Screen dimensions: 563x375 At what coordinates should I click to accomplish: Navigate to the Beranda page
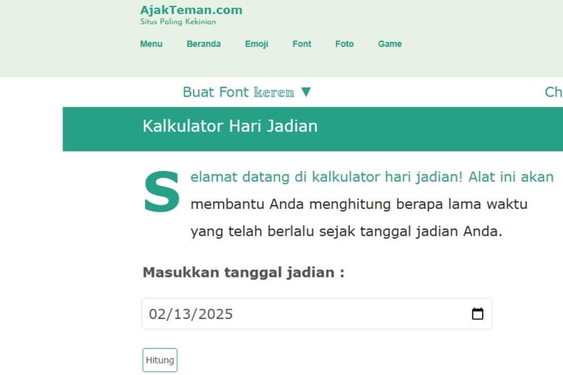[203, 44]
